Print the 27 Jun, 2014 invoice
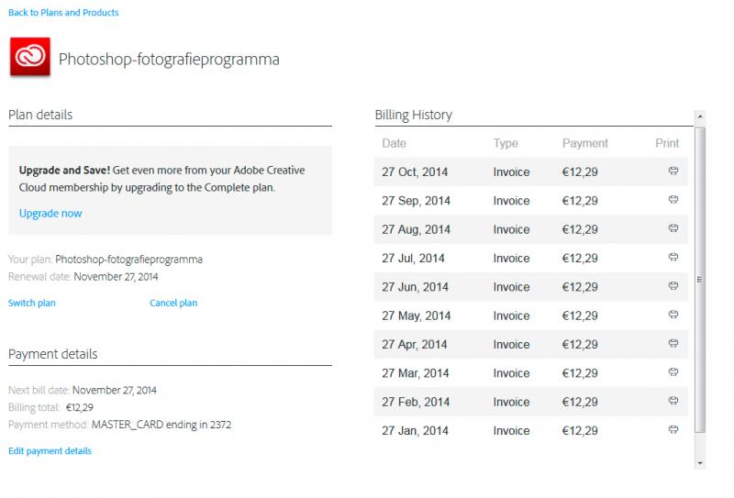 [673, 286]
